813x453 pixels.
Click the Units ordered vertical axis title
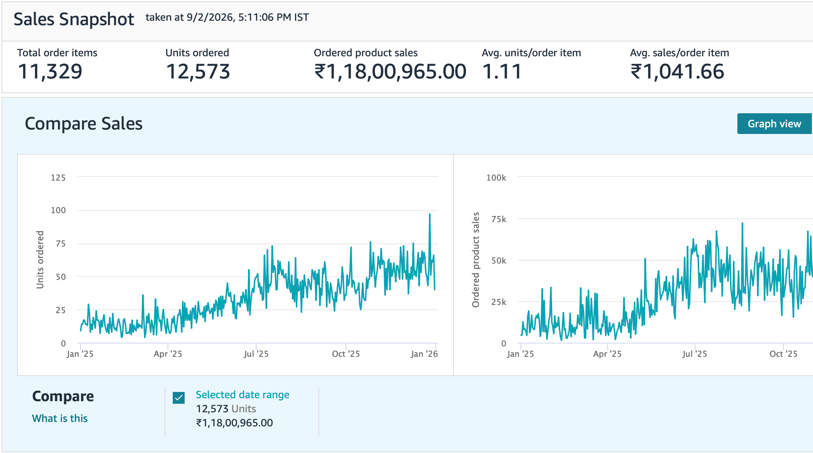40,260
